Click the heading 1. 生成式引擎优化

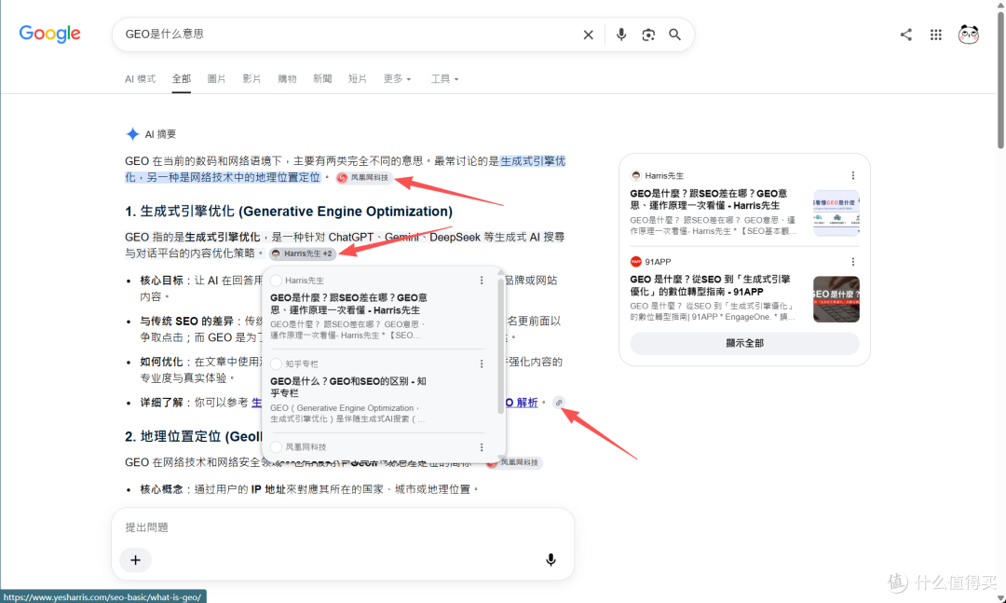289,212
